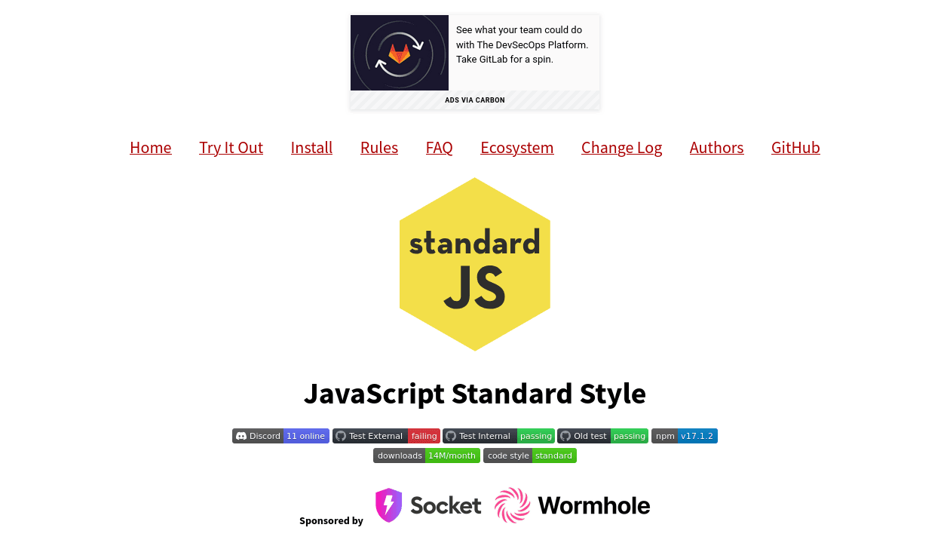This screenshot has height=543, width=950.
Task: Click the GitLab ad logo image
Action: tap(400, 53)
